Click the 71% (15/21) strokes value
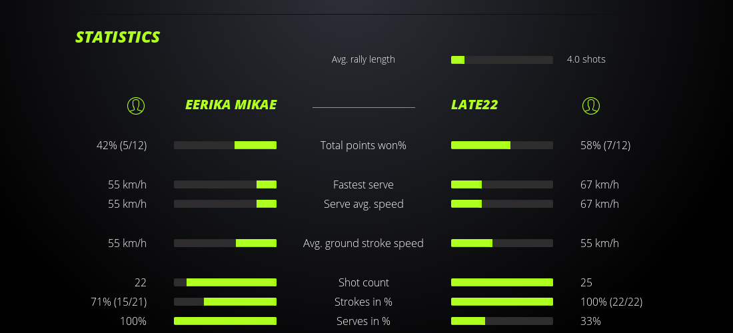Viewport: 733px width, 333px height. (119, 302)
